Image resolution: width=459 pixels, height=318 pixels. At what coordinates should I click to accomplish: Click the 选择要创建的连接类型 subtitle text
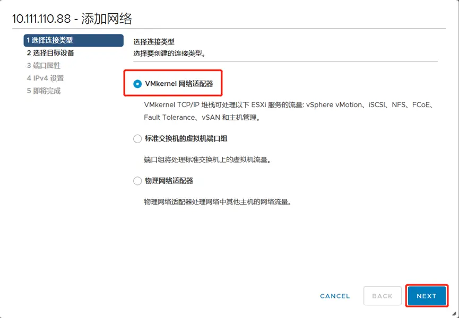[169, 54]
